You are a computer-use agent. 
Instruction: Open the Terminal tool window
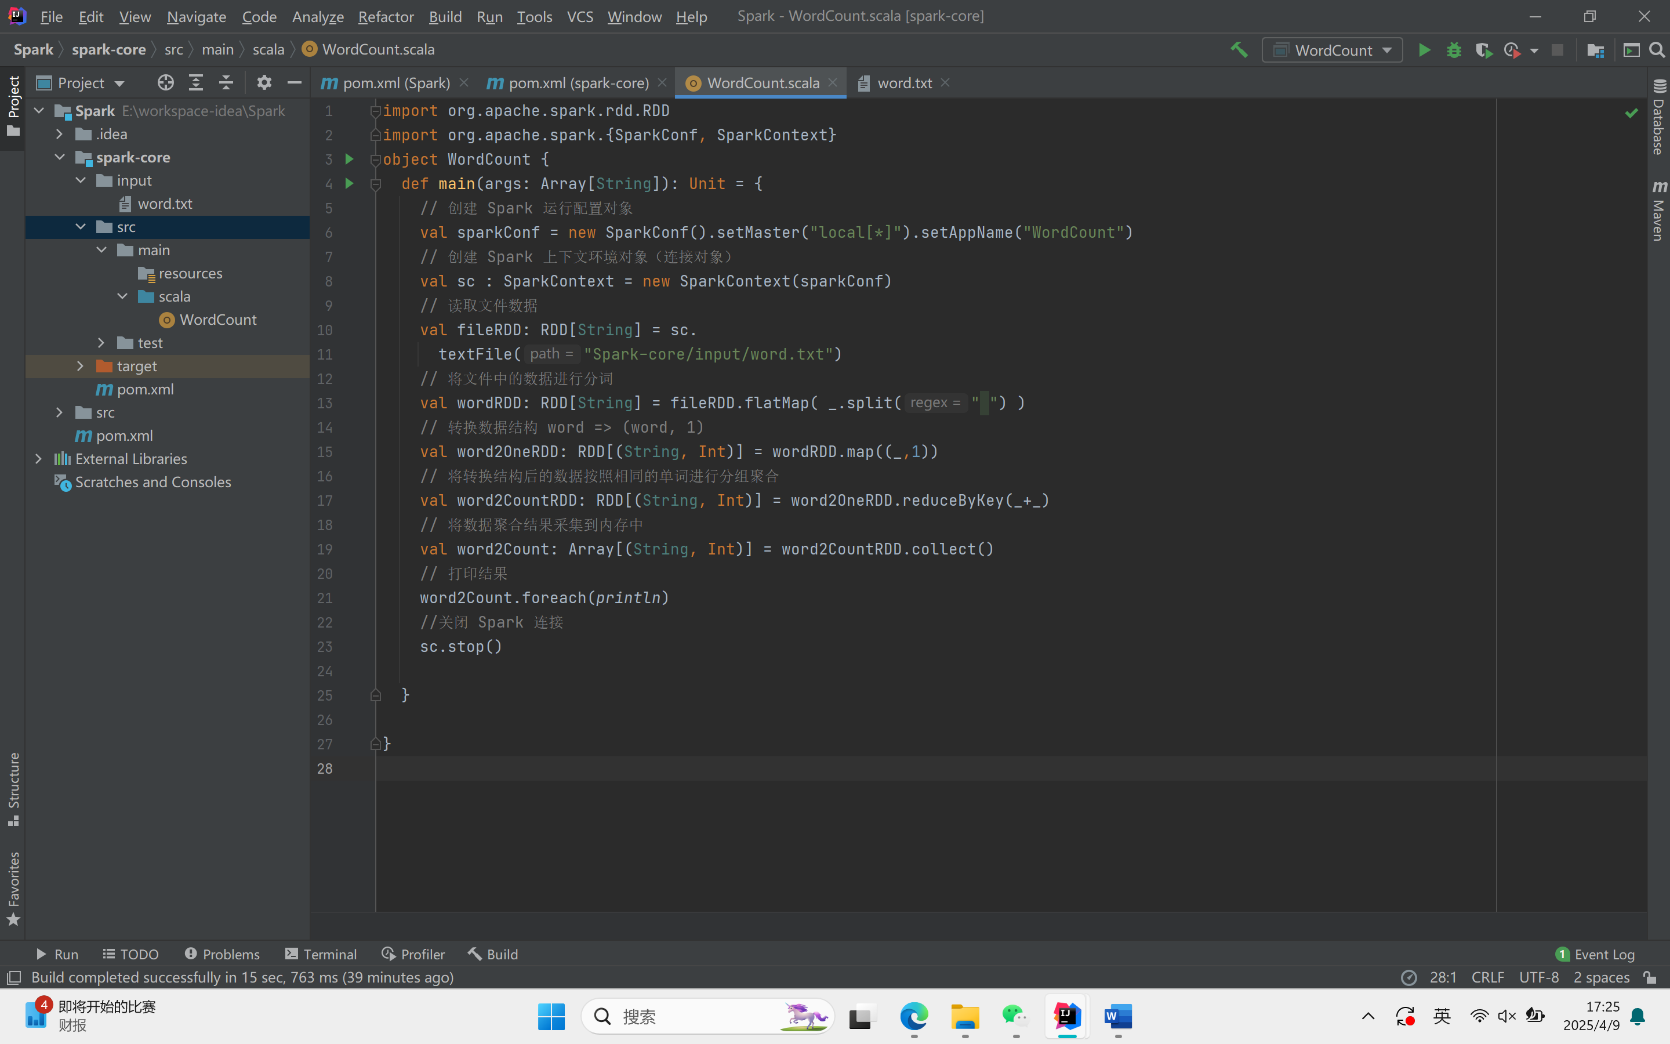pyautogui.click(x=321, y=954)
